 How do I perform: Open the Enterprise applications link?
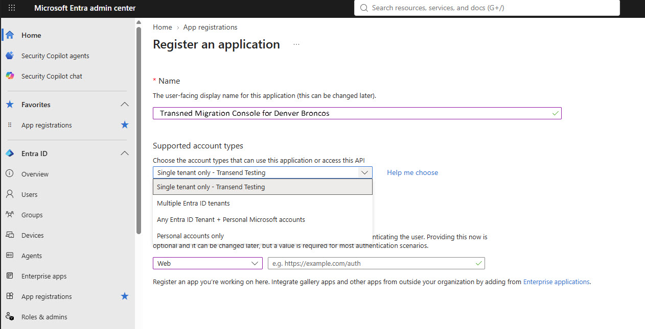[x=557, y=282]
